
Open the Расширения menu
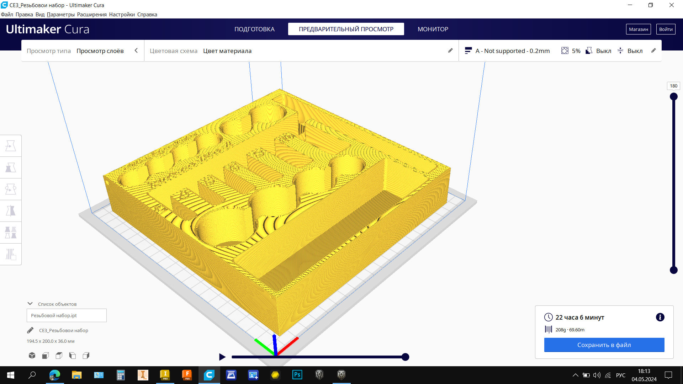tap(92, 15)
